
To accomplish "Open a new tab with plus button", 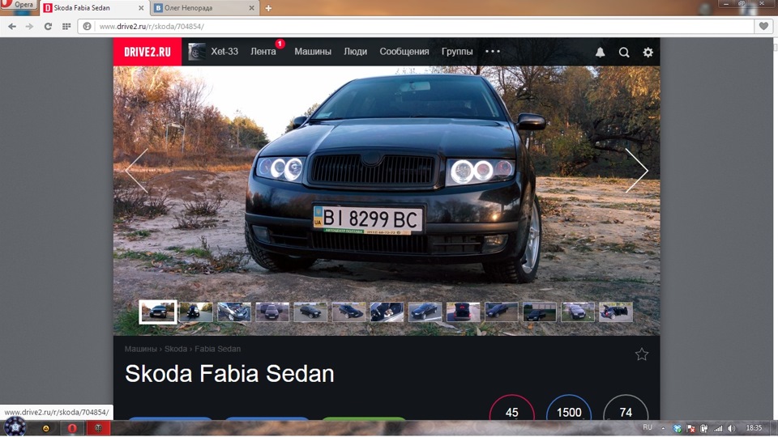I will (268, 8).
